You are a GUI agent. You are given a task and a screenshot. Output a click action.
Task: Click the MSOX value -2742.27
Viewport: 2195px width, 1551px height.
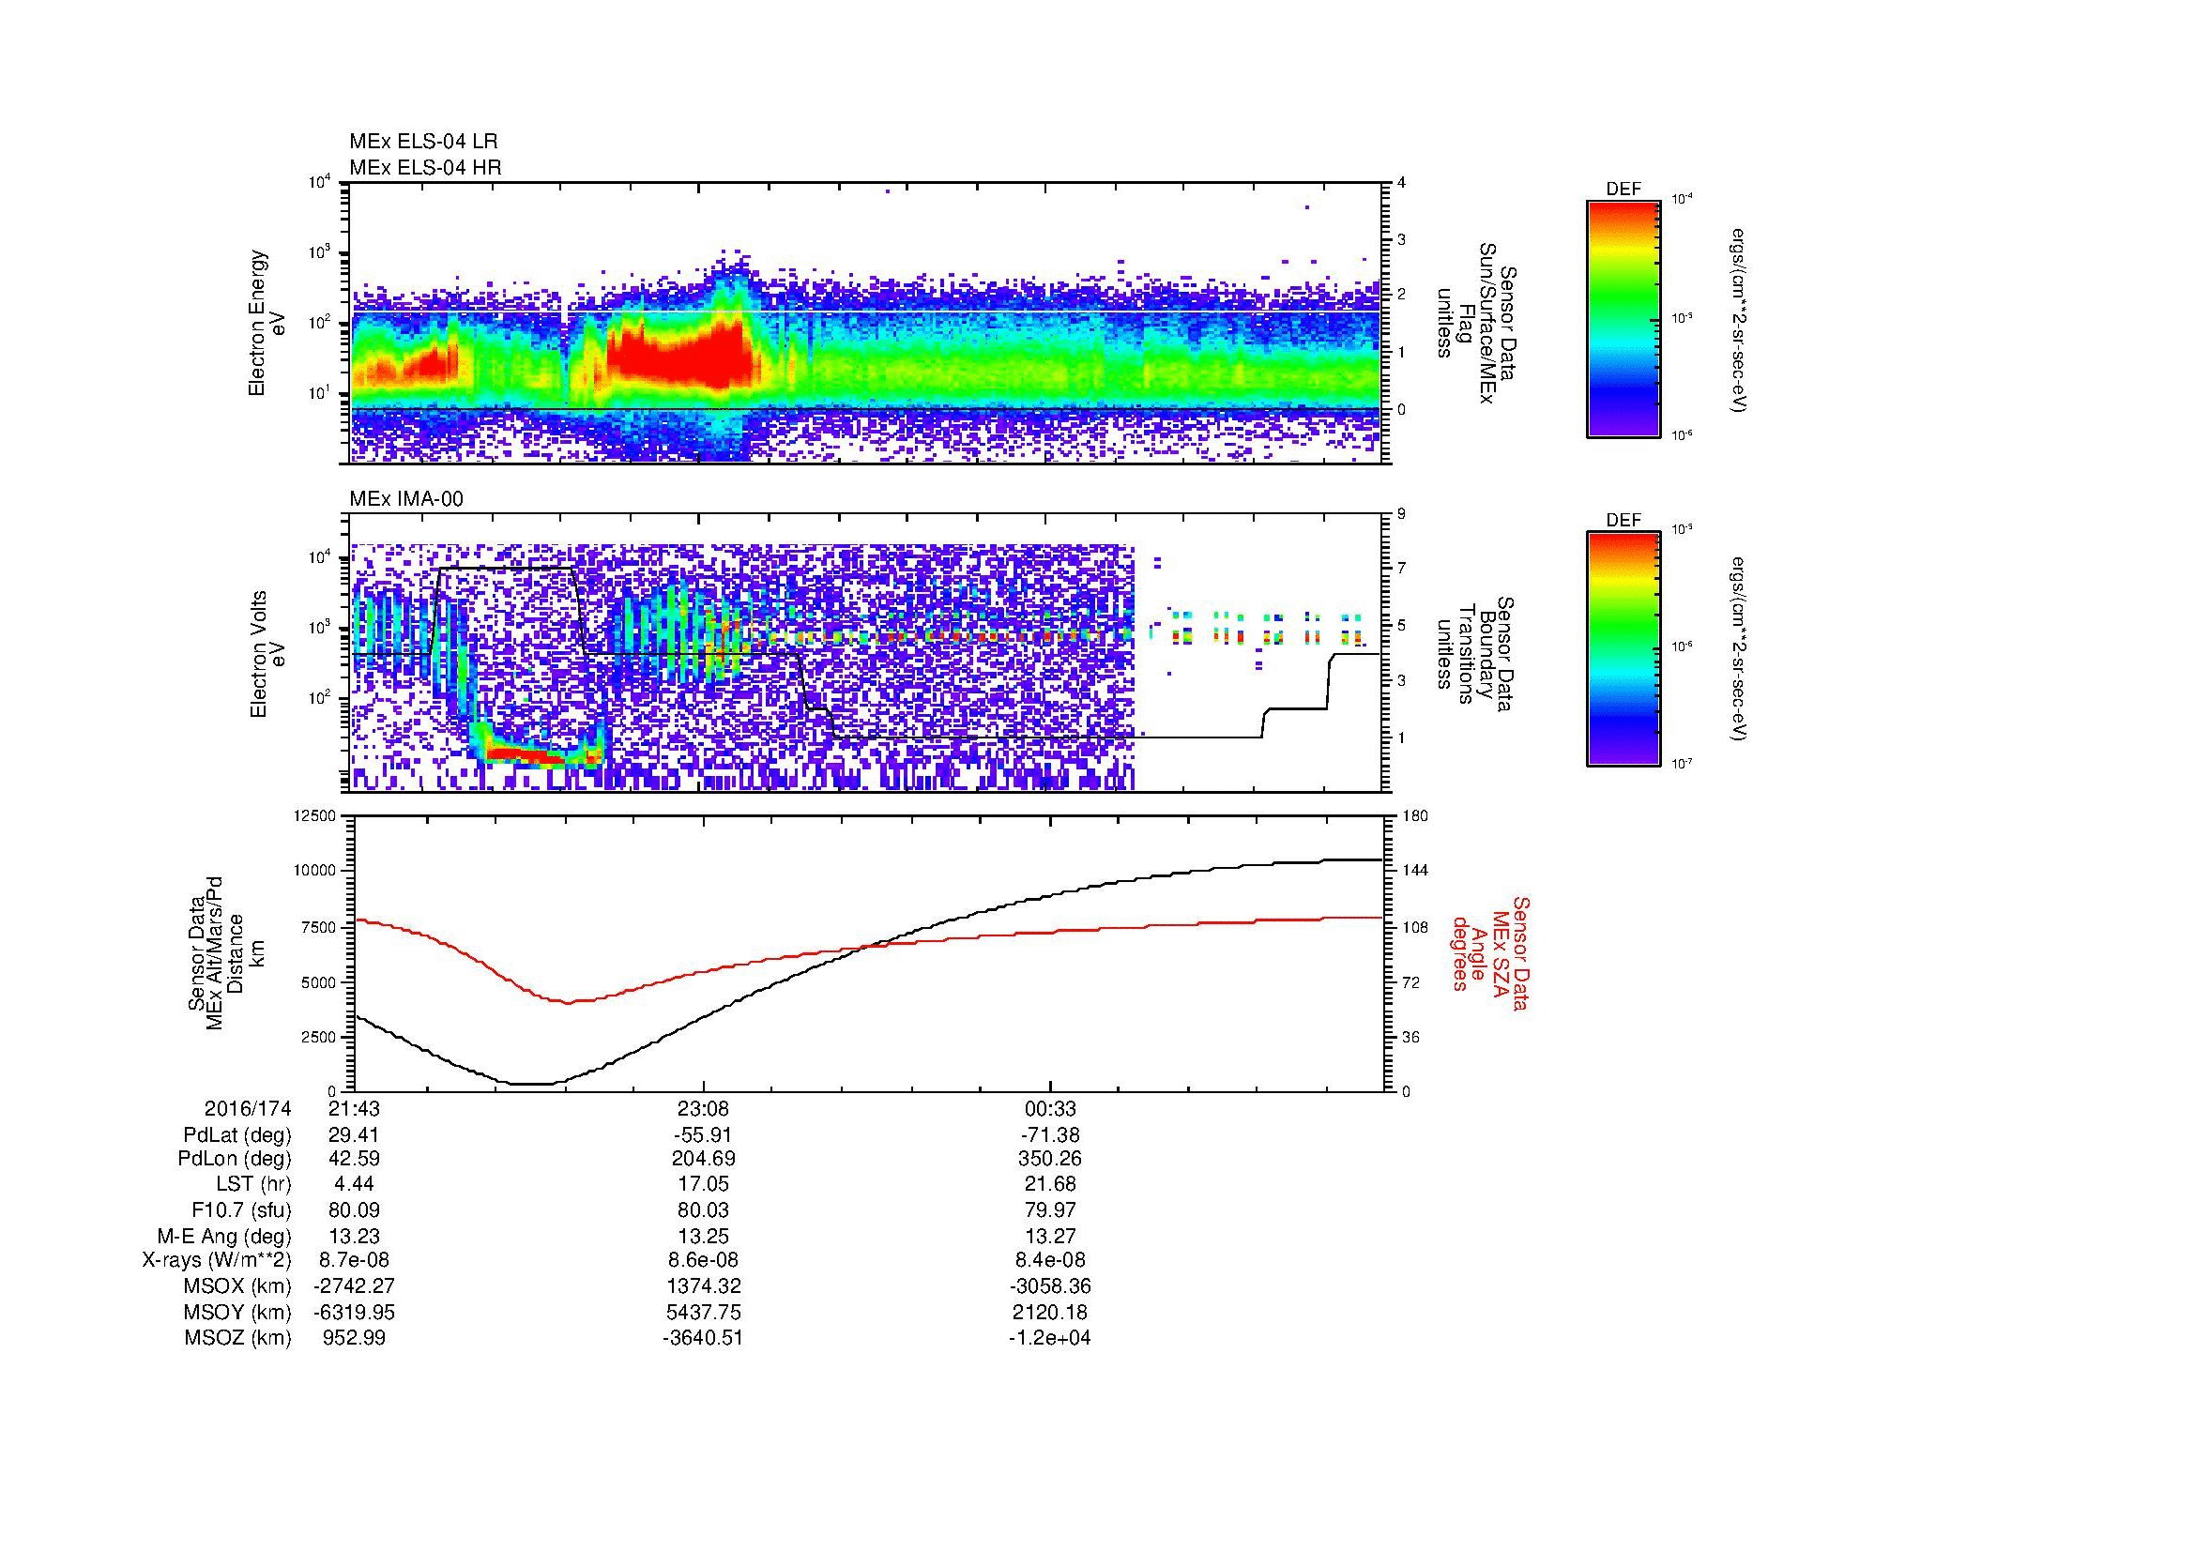click(355, 1286)
